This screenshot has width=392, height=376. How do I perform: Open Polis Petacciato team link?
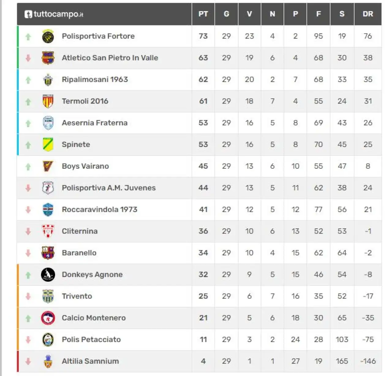[91, 340]
